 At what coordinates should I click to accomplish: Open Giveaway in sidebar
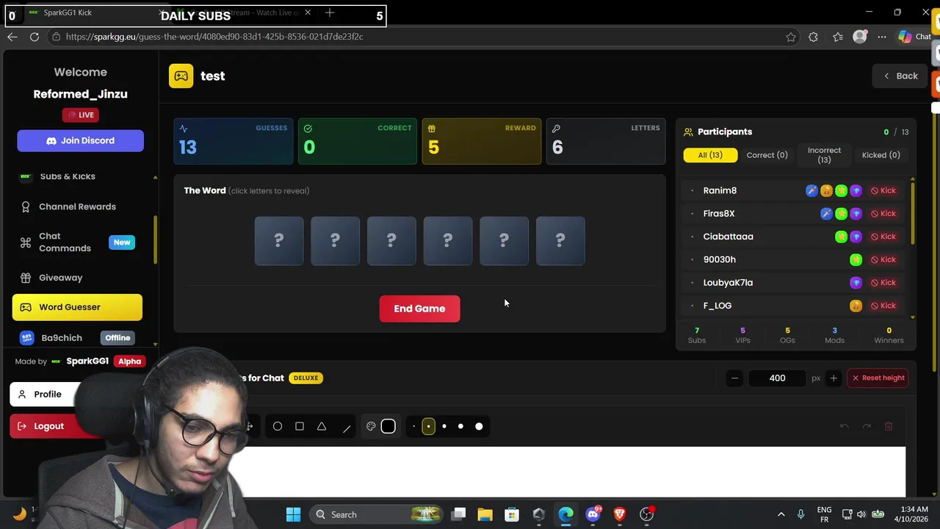pos(77,278)
